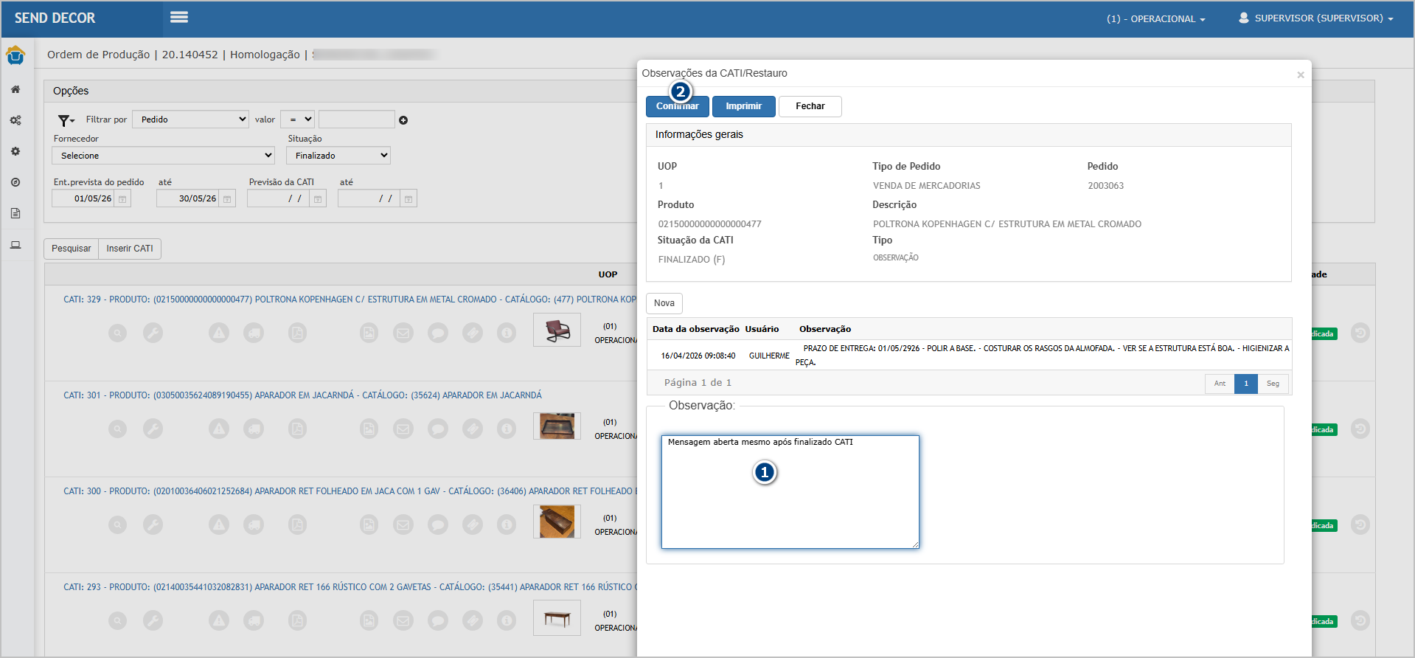Click truck icon on CATI 300 row
1415x658 pixels.
click(254, 525)
